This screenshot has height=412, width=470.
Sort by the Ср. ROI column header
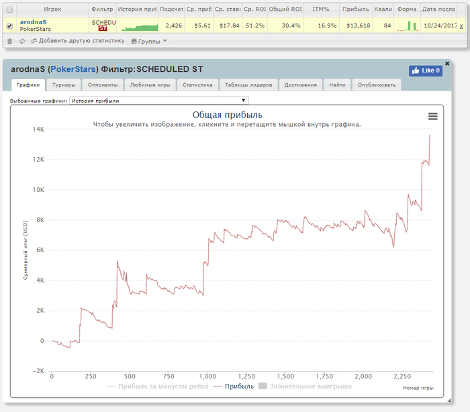254,9
